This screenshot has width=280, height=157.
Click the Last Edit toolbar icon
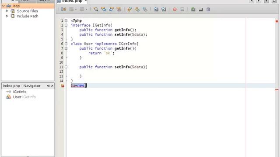[63, 9]
